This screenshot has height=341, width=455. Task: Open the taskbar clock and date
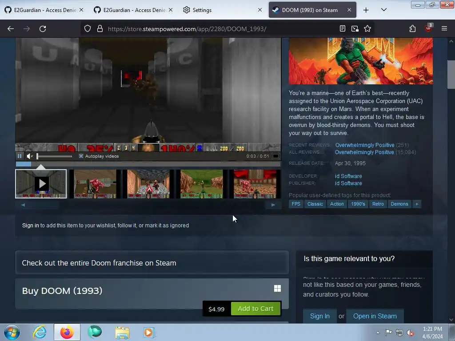432,333
